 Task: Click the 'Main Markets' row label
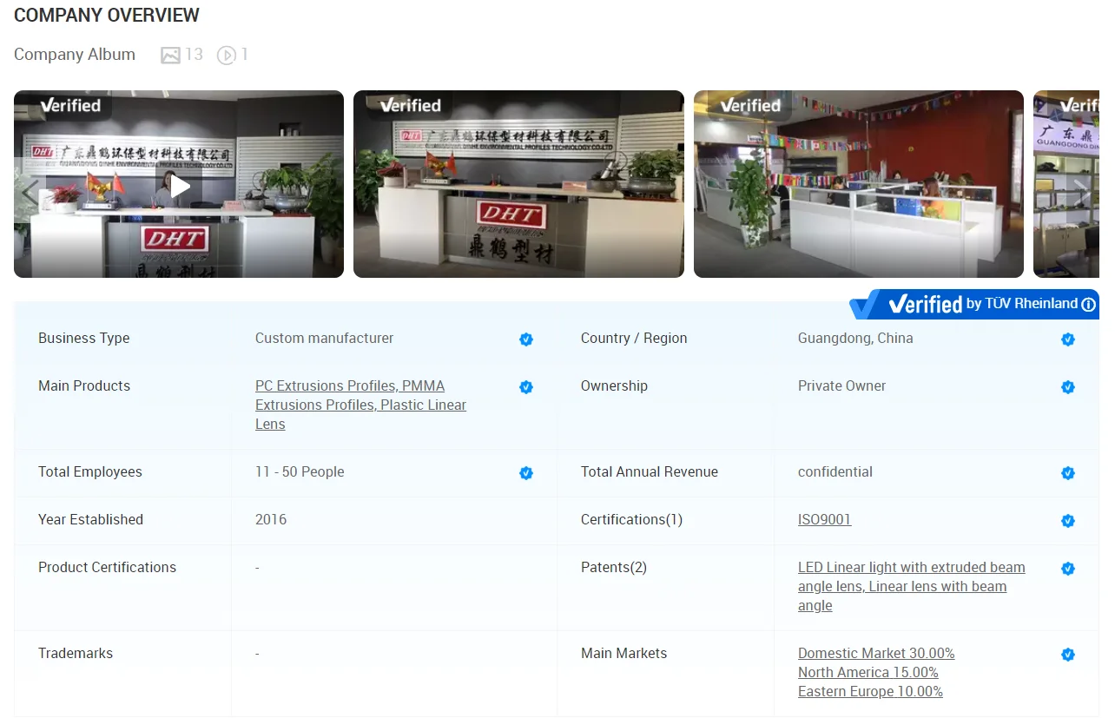click(x=623, y=653)
